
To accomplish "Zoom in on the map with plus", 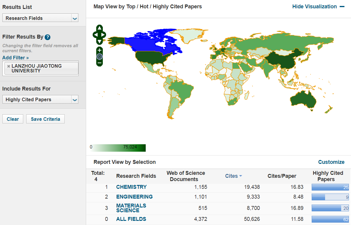I will tap(100, 50).
